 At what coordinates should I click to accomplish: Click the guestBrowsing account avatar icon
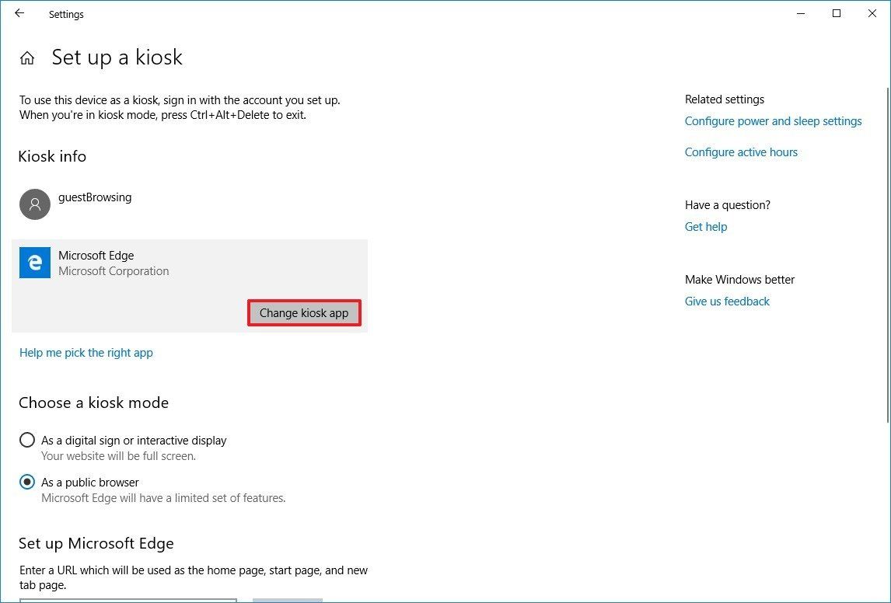pos(34,204)
